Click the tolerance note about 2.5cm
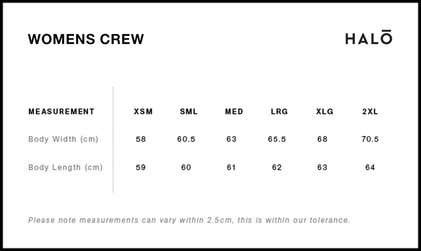 pos(189,220)
